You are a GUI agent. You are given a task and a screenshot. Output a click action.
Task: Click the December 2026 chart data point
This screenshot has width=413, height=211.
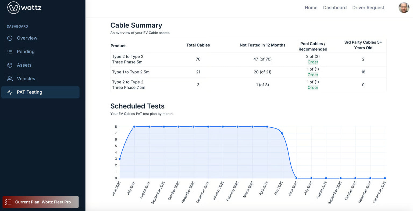tap(385, 178)
